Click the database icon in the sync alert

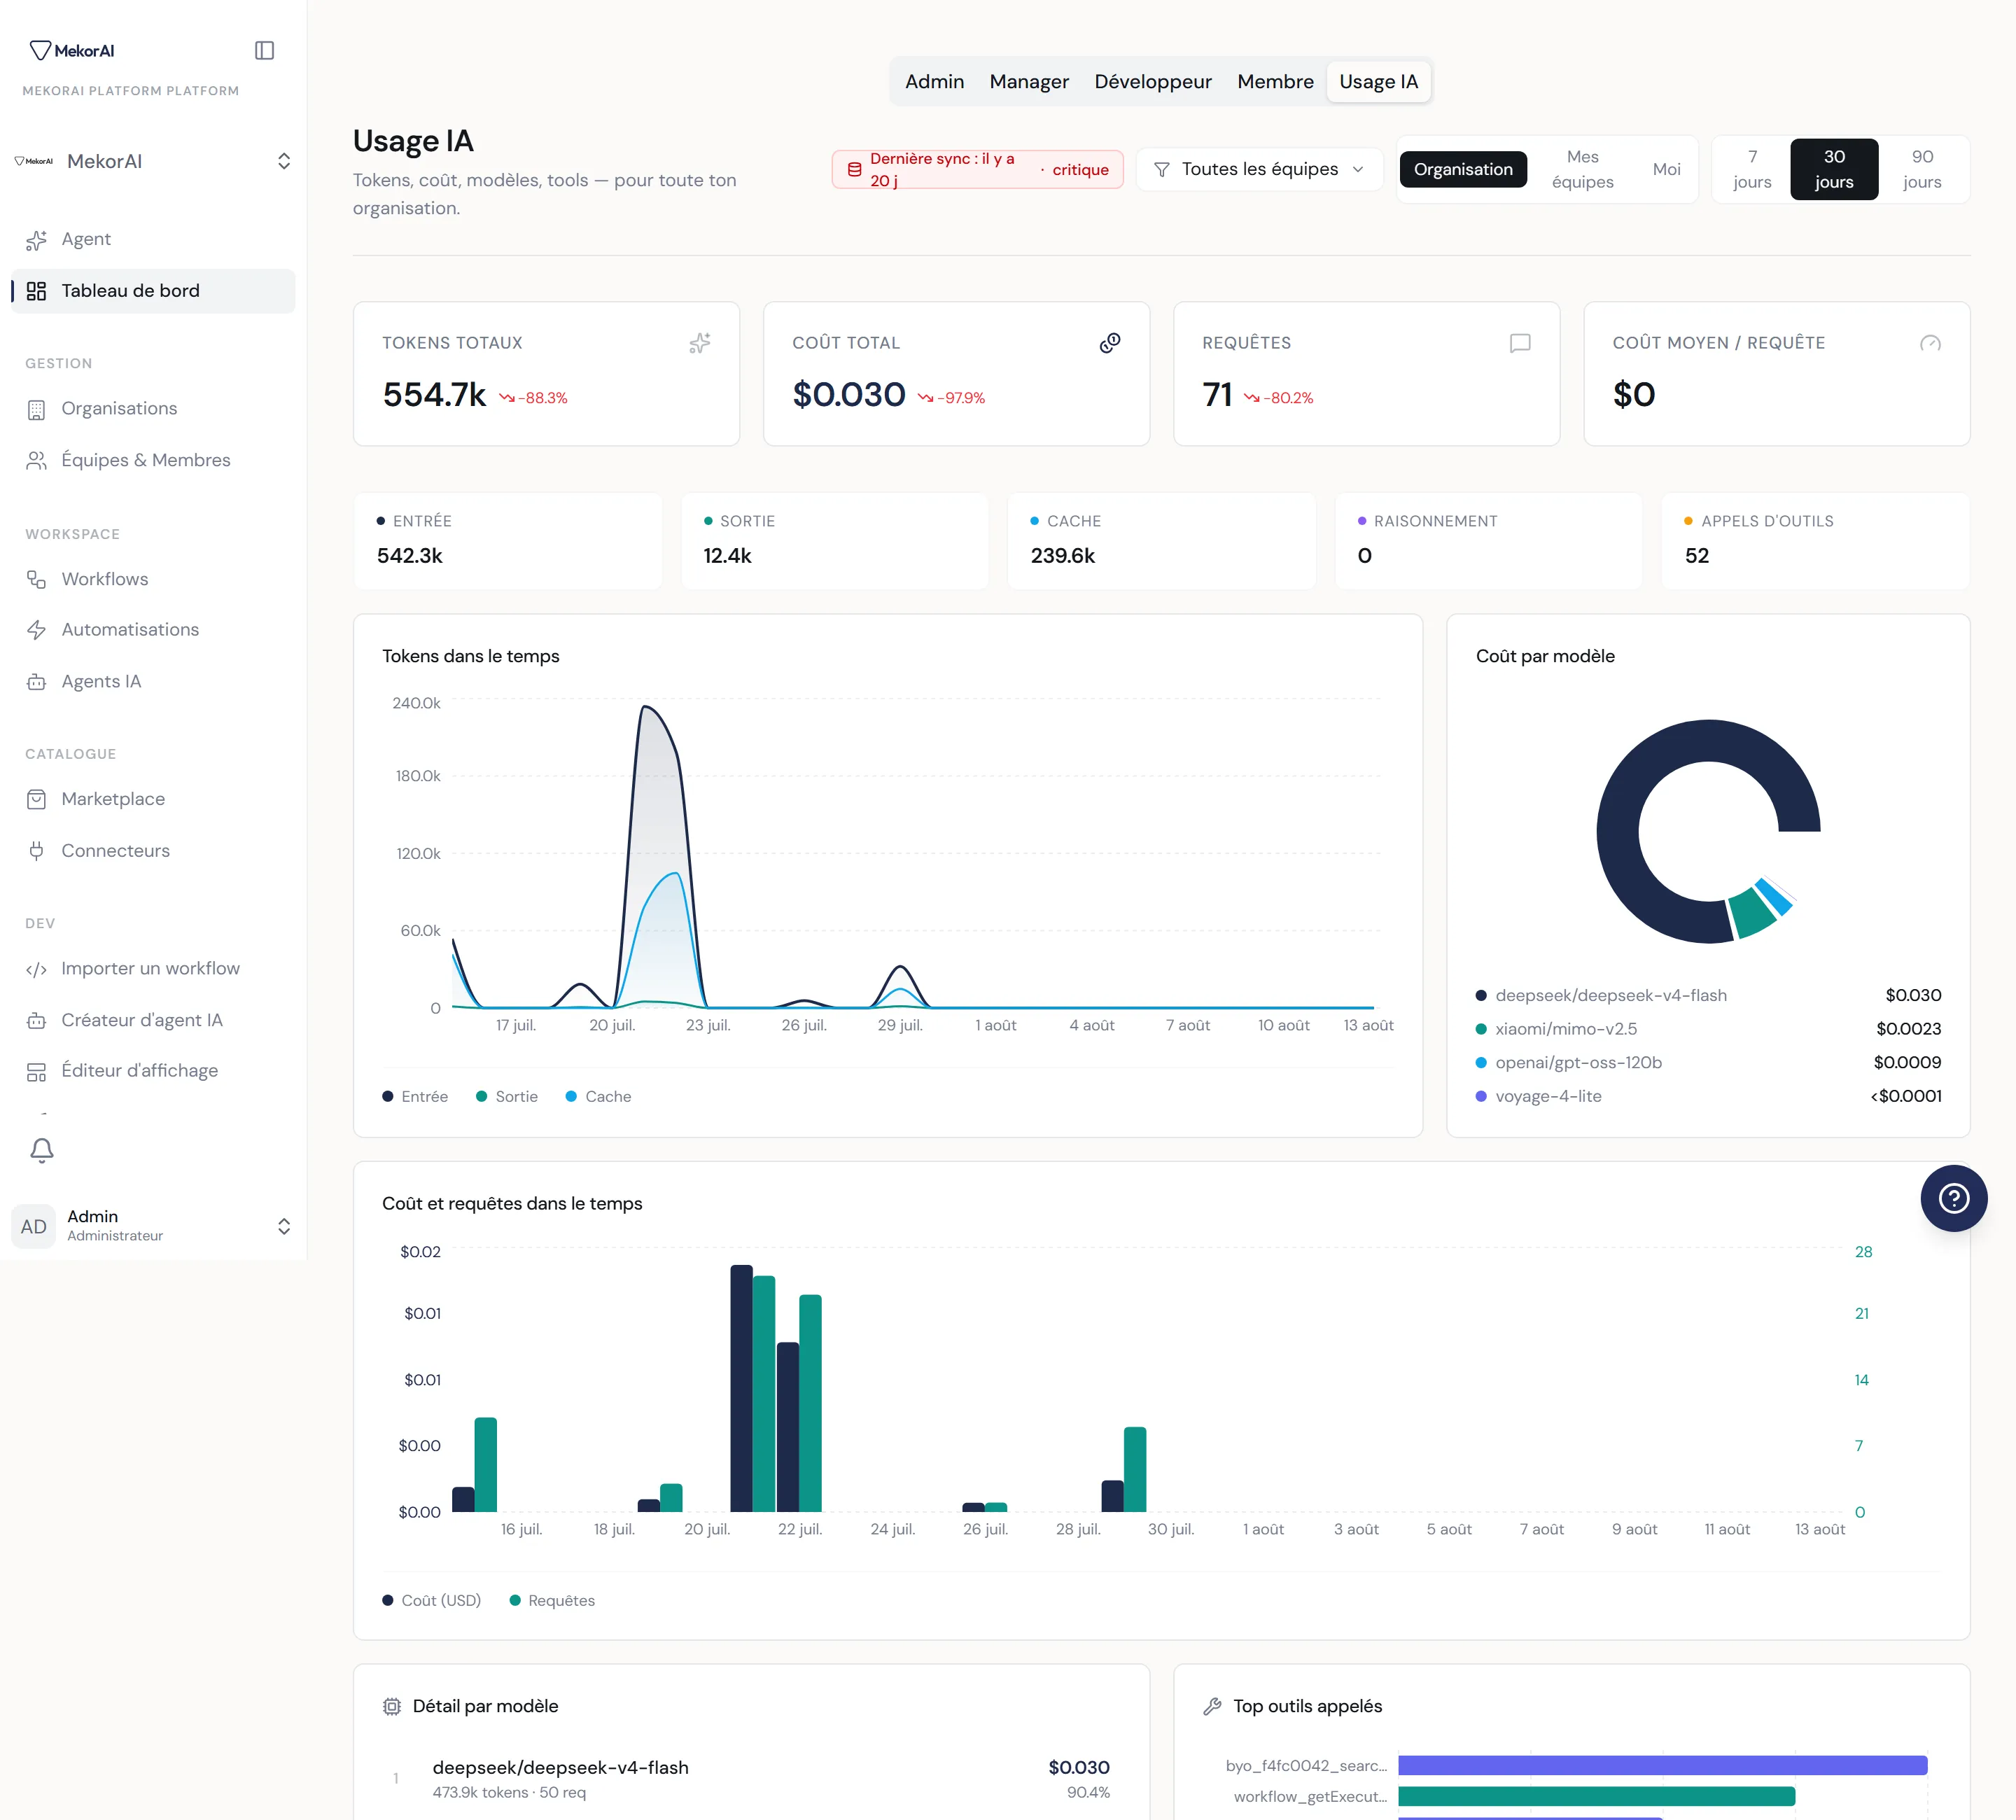click(854, 170)
